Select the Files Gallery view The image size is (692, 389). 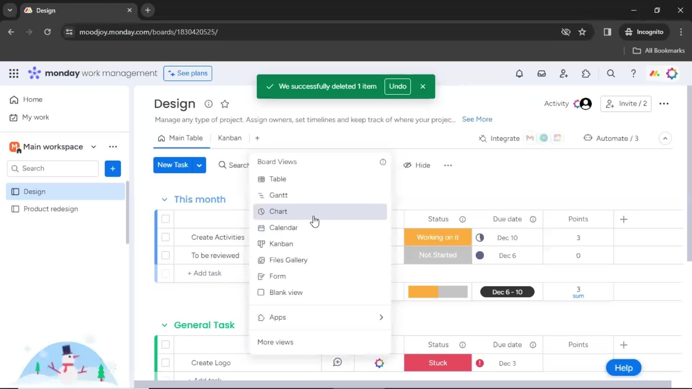click(x=289, y=260)
